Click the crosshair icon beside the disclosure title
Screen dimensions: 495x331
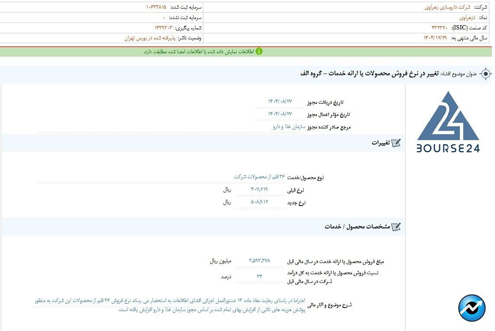coord(485,74)
